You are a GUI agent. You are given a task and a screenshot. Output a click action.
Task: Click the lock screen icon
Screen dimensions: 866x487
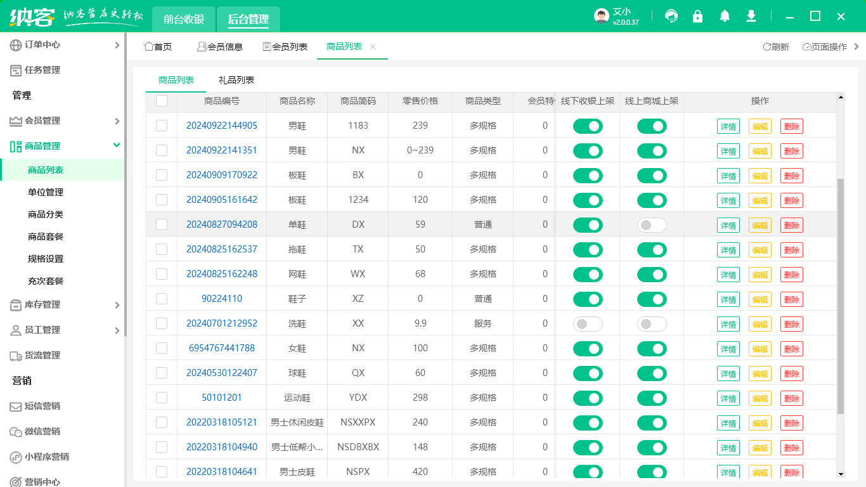click(x=698, y=16)
